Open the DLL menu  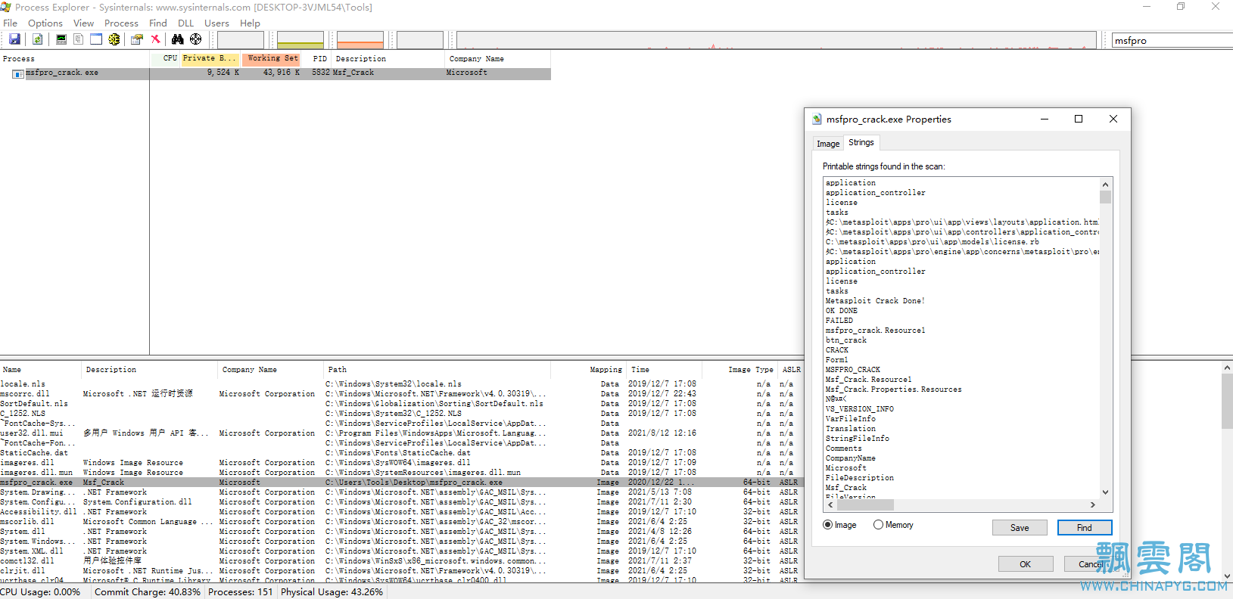pos(186,23)
